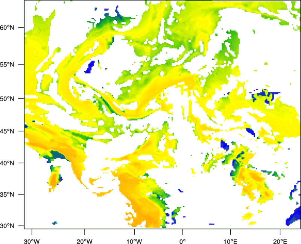Click the 45°N latitude label
Viewport: 301px width, 244px height.
(7, 131)
